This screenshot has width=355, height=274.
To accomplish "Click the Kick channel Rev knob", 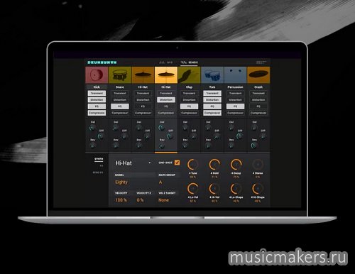I will 92,145.
